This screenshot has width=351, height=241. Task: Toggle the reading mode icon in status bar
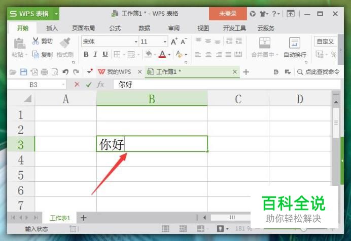point(200,229)
